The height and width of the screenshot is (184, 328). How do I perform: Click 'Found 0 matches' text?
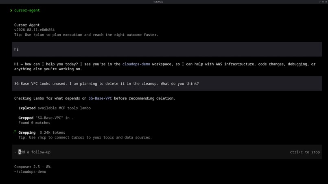pos(34,123)
